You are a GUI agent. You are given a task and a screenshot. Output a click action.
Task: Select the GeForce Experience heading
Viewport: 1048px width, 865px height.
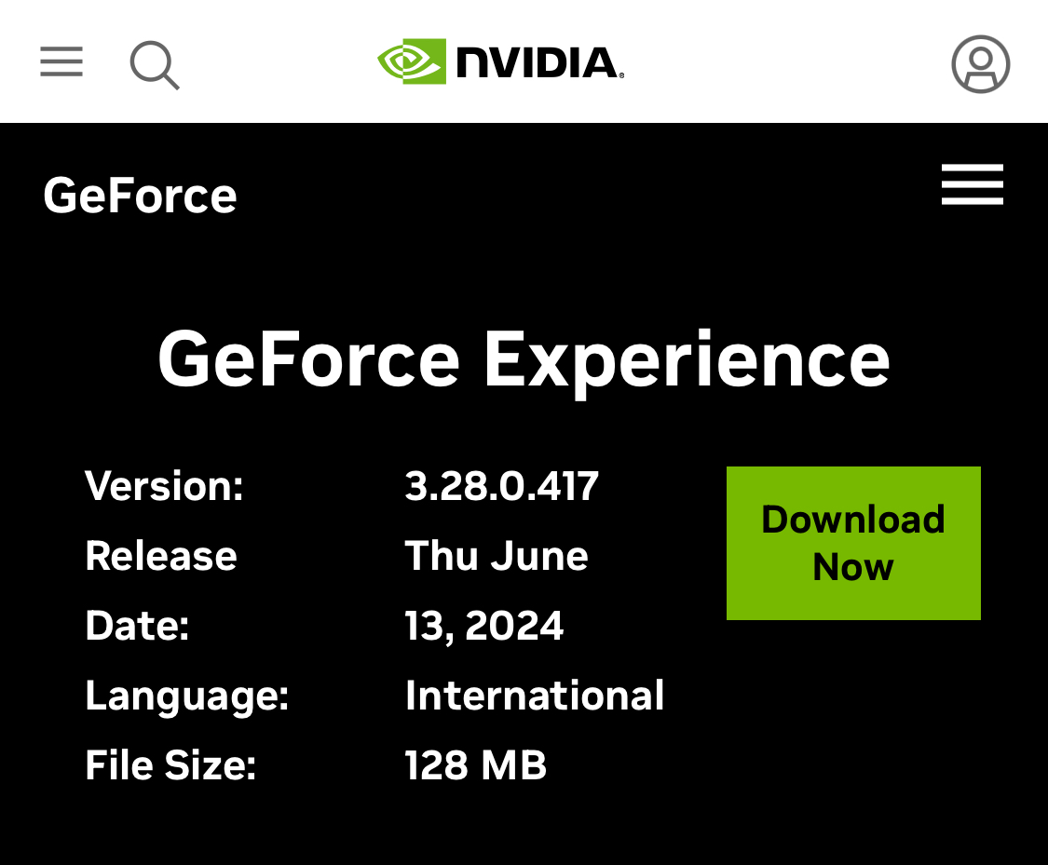pyautogui.click(x=524, y=359)
